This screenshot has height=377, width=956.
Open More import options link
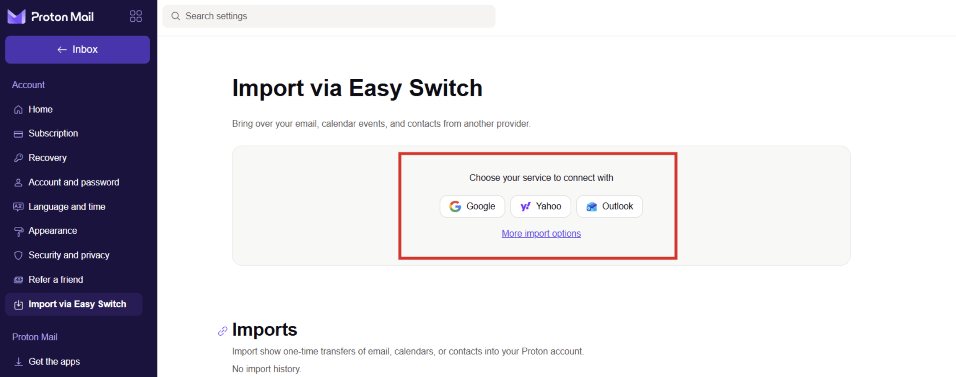coord(541,234)
